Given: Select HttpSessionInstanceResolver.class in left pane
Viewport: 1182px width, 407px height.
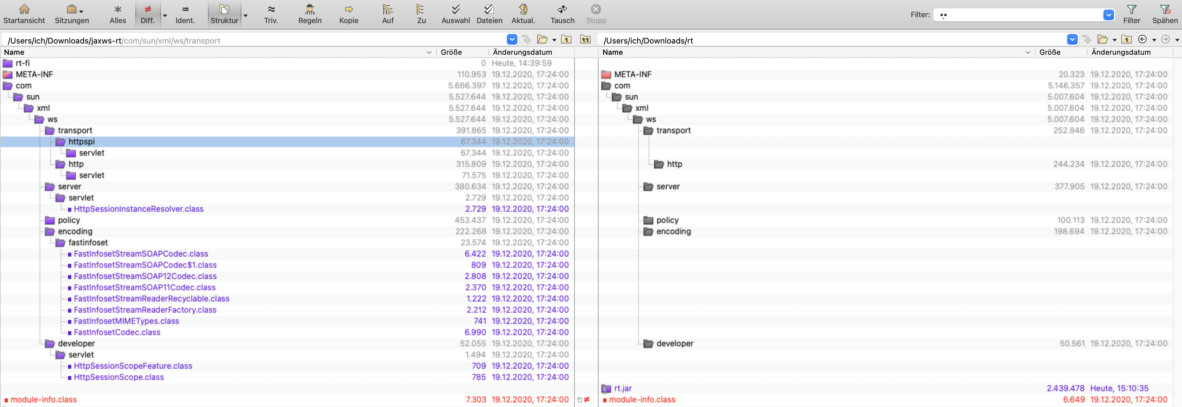Looking at the screenshot, I should 139,209.
